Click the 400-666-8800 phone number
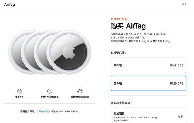194x123 pixels. coord(68,112)
